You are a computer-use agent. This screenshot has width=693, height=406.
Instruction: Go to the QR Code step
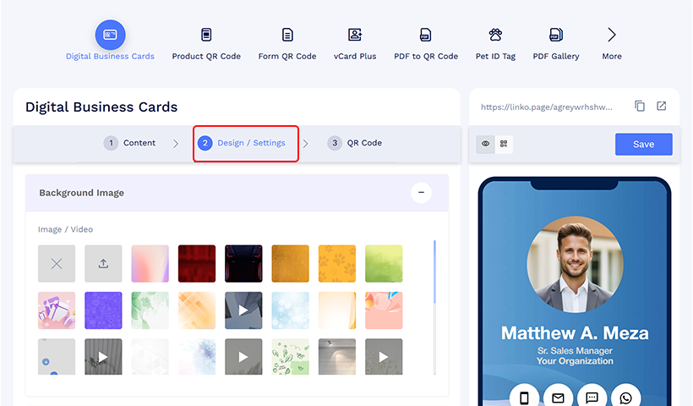354,143
